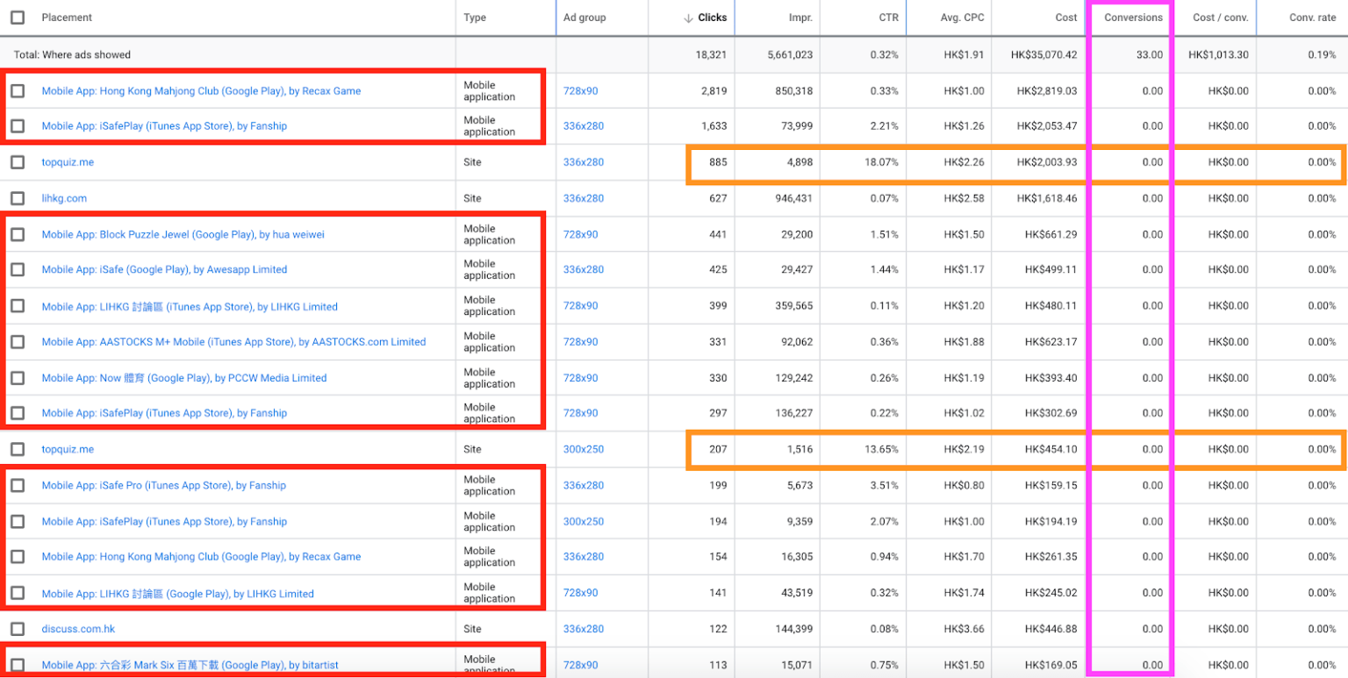This screenshot has width=1348, height=678.
Task: Click the 728x90 ad group for Hong Kong Mahjong Club
Action: [x=581, y=90]
